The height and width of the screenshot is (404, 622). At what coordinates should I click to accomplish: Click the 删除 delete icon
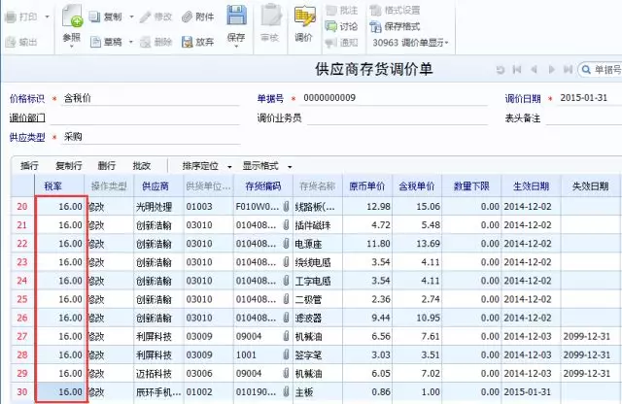coord(146,42)
